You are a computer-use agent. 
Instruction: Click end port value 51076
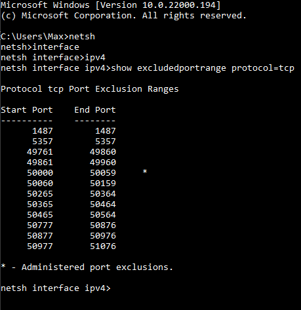click(x=103, y=246)
